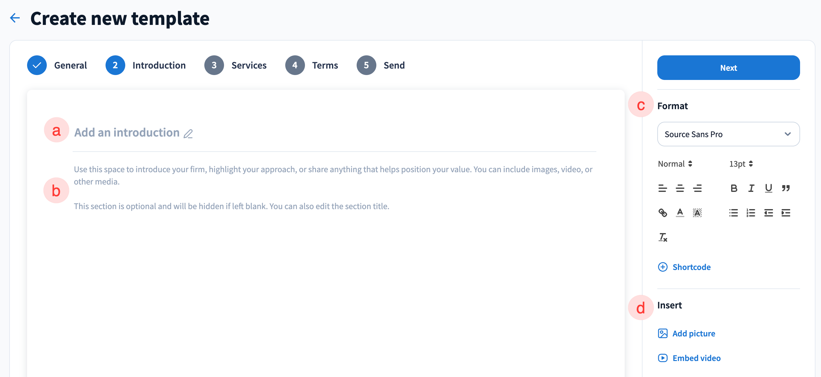Viewport: 821px width, 377px height.
Task: Open Source Sans Pro font dropdown
Action: click(728, 134)
